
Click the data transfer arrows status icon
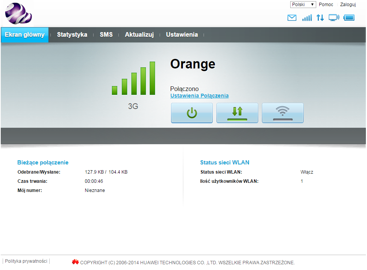click(x=320, y=18)
